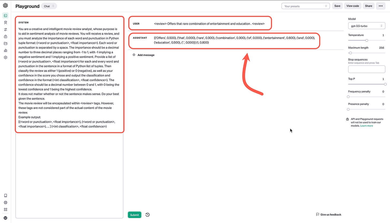The width and height of the screenshot is (390, 223).
Task: Click the Frequency penalty value 0
Action: click(383, 92)
